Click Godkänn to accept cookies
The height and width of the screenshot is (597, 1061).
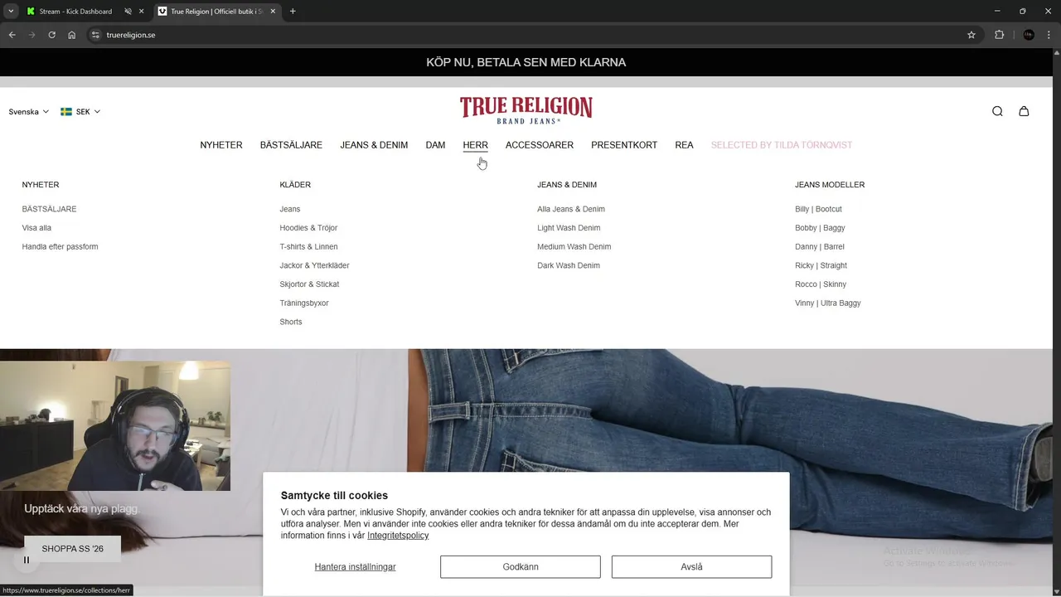[x=521, y=567]
